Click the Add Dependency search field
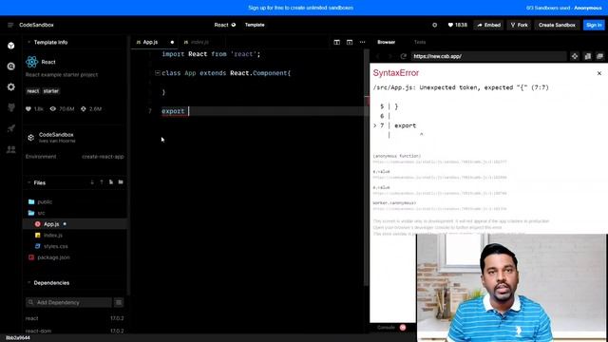The image size is (608, 342). [68, 302]
